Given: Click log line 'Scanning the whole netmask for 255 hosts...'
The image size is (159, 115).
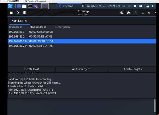Looking at the screenshot, I should [x=34, y=83].
